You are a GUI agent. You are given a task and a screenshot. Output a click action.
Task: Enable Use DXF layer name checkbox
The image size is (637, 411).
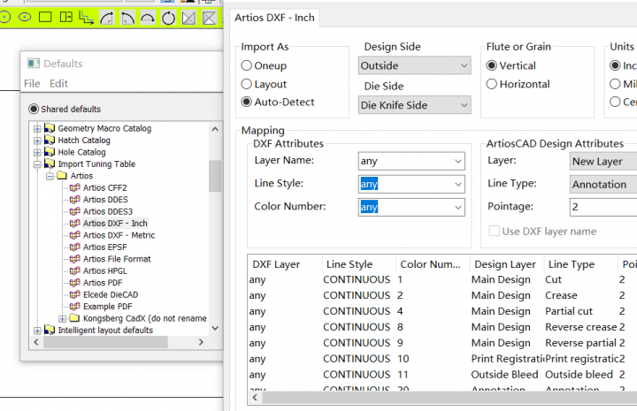tap(494, 232)
